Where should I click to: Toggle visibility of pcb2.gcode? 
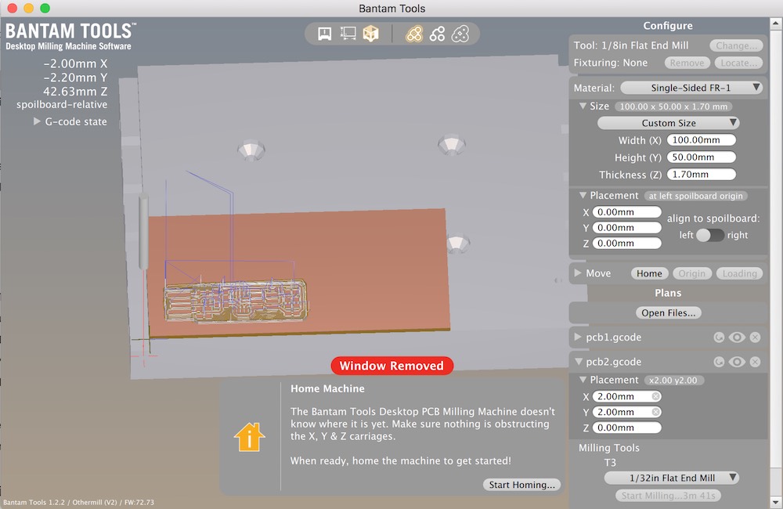point(737,362)
